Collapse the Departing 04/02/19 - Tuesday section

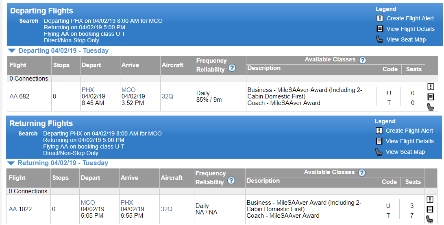12,51
